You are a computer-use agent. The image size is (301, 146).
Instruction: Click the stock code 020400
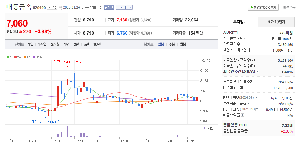point(39,8)
